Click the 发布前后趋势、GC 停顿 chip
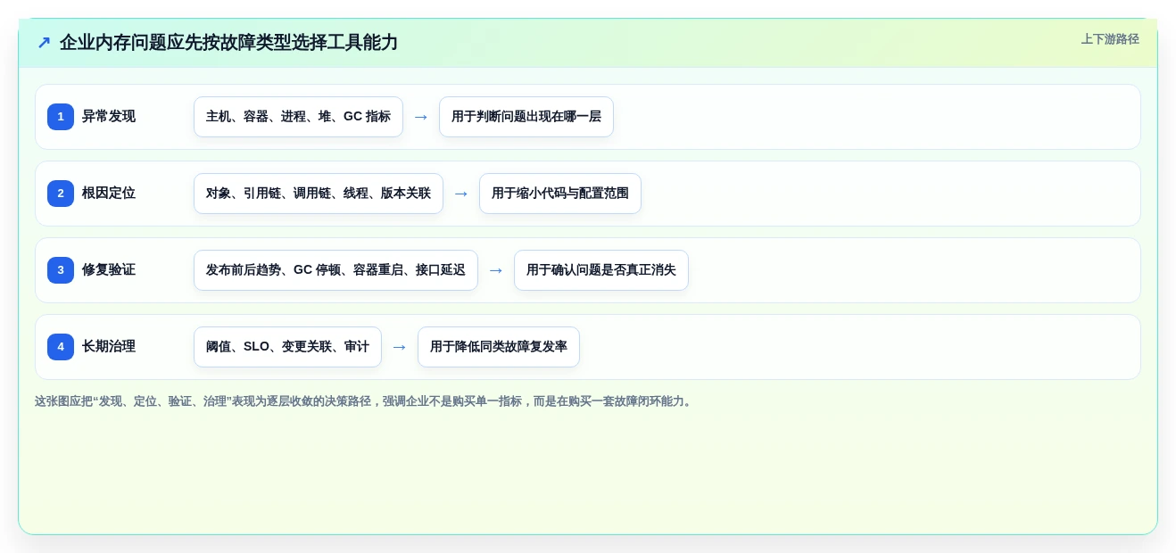The image size is (1176, 553). (x=335, y=270)
